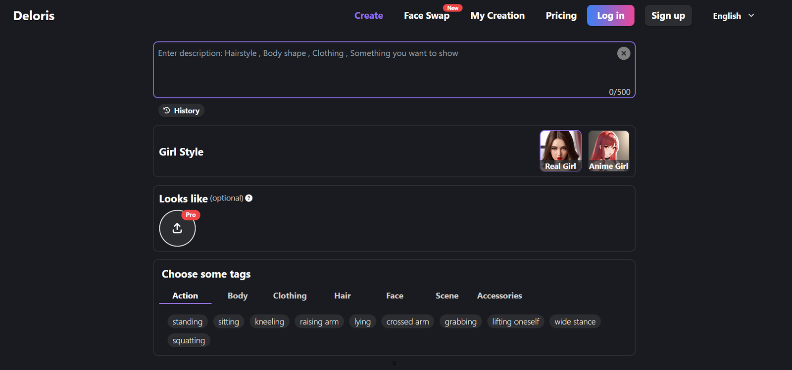
Task: Click the upload icon under Looks like
Action: pyautogui.click(x=177, y=228)
